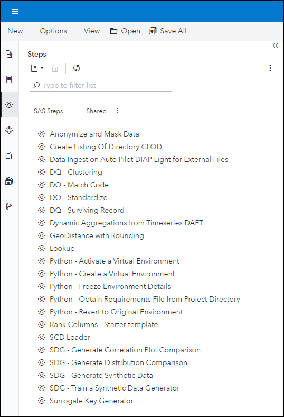Screen dimensions: 284x417
Task: Select Anonymize and Mask Data step
Action: tap(94, 134)
